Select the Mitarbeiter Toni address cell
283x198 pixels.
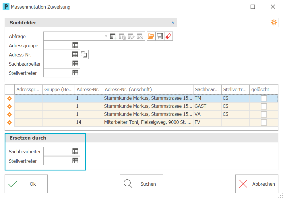point(148,122)
